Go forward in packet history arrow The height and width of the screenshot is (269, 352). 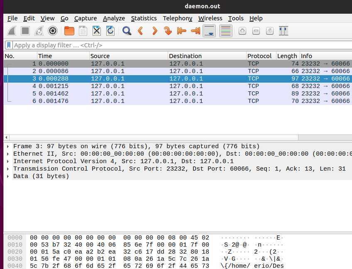coord(154,31)
